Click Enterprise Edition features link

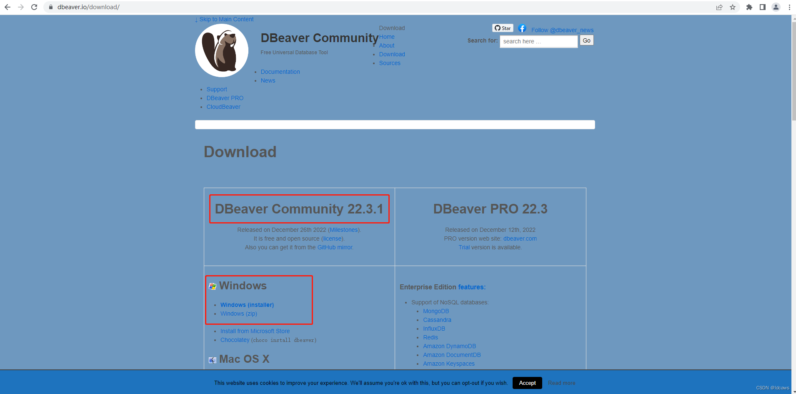(471, 287)
